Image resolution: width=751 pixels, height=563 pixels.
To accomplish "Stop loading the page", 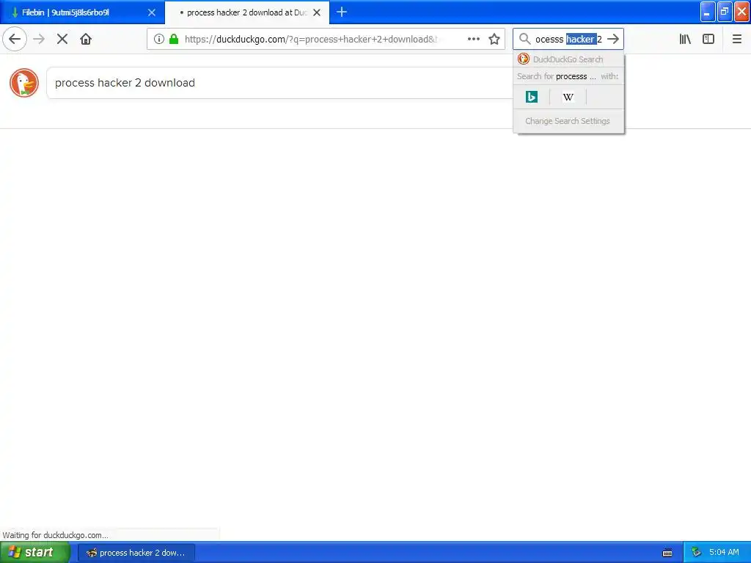I will click(x=62, y=39).
